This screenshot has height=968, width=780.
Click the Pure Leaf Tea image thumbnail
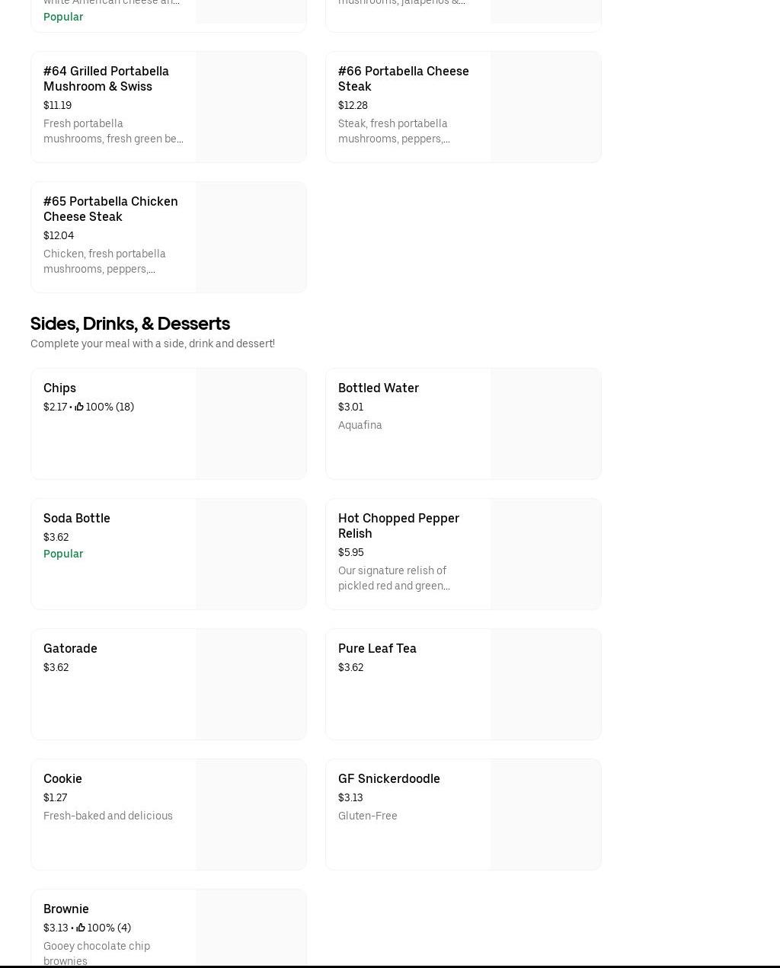[x=545, y=684]
